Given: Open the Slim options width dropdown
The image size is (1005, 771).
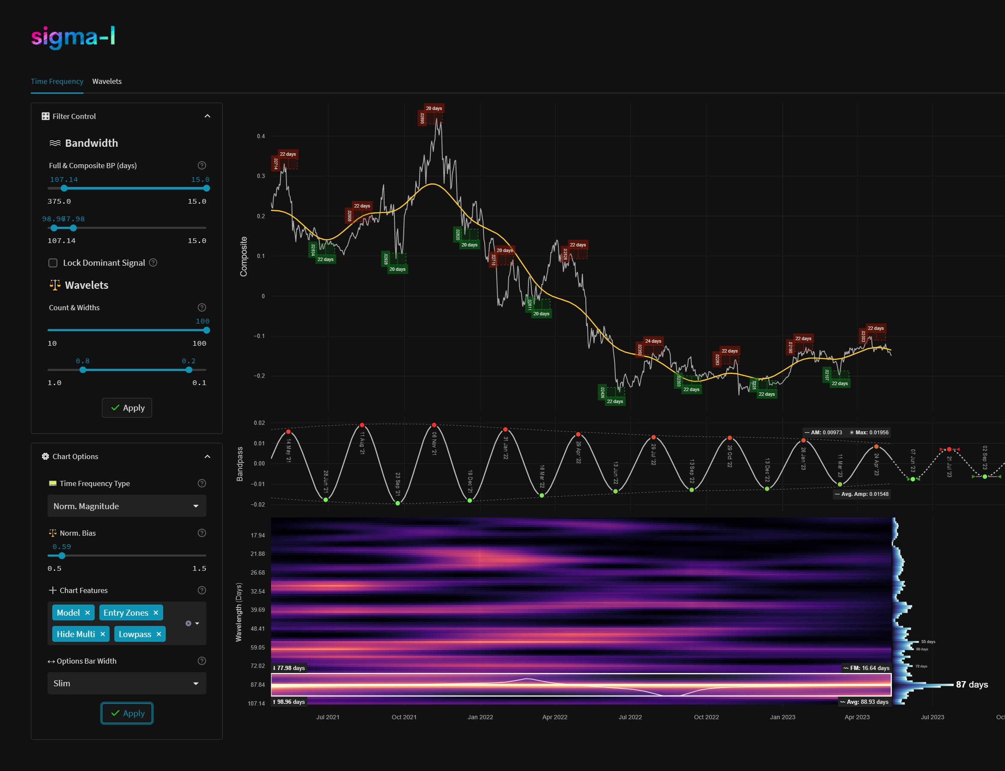Looking at the screenshot, I should coord(127,683).
